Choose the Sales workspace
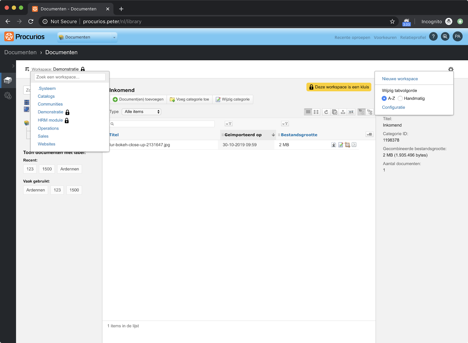The image size is (468, 343). tap(43, 136)
